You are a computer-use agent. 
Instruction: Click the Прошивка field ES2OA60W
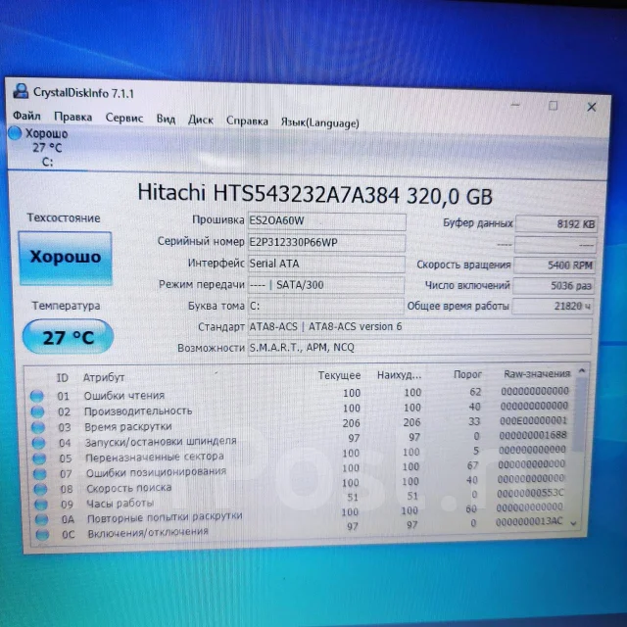[x=326, y=221]
